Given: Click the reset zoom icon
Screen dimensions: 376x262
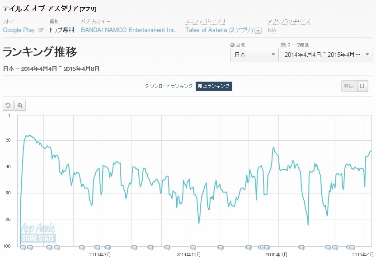Looking at the screenshot, I should pos(8,105).
